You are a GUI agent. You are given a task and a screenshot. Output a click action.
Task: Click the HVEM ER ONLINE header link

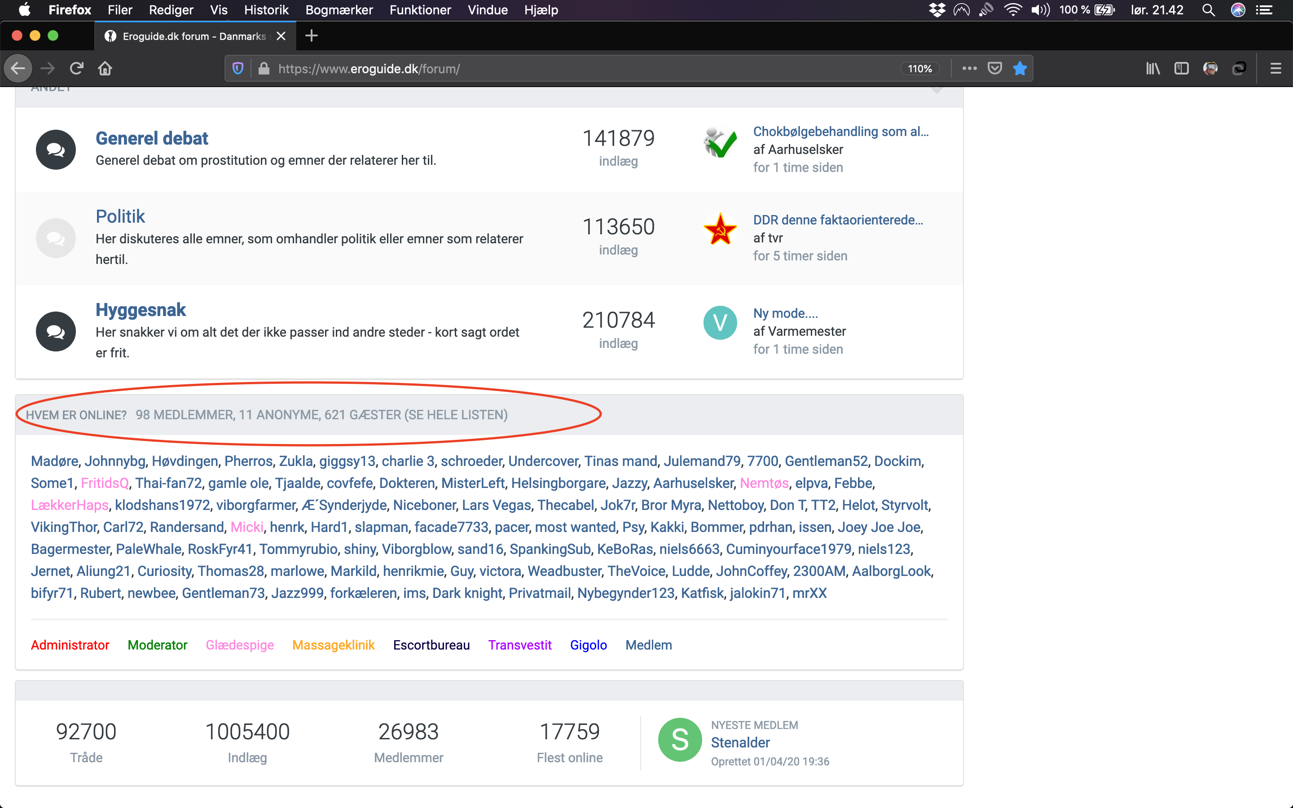(76, 415)
